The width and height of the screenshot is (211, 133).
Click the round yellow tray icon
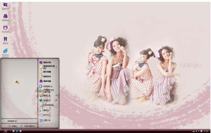pos(201,131)
